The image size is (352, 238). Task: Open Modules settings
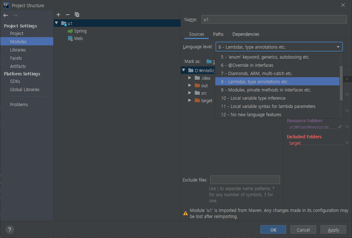pos(18,42)
